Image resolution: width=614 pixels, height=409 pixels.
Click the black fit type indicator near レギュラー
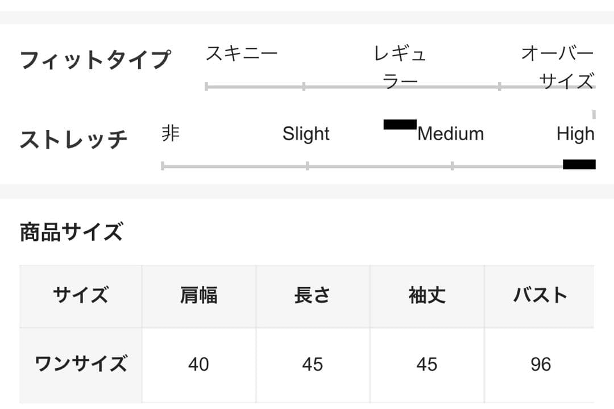(x=400, y=124)
